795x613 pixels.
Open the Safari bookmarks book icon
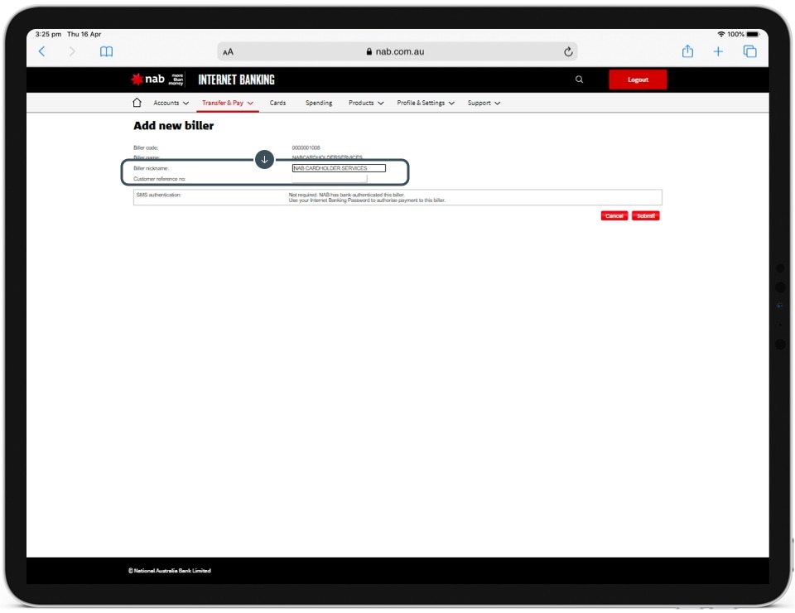106,51
